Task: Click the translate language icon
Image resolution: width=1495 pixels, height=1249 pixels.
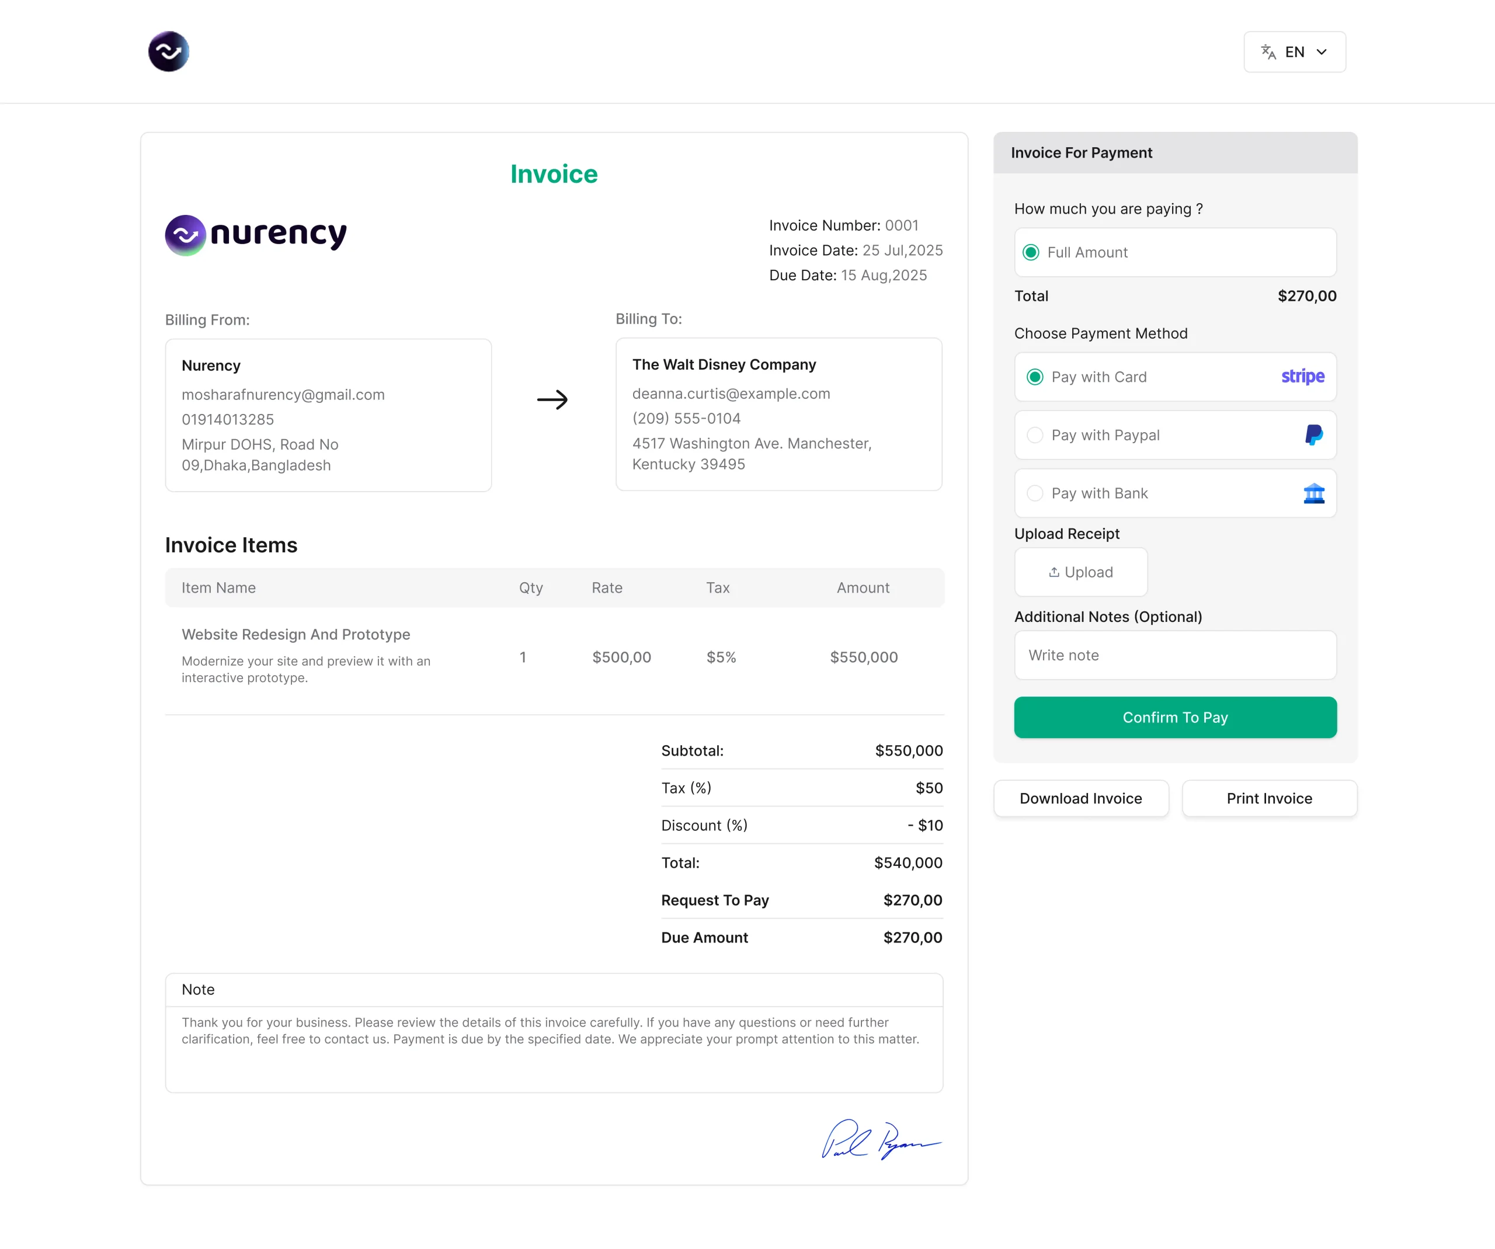Action: 1268,52
